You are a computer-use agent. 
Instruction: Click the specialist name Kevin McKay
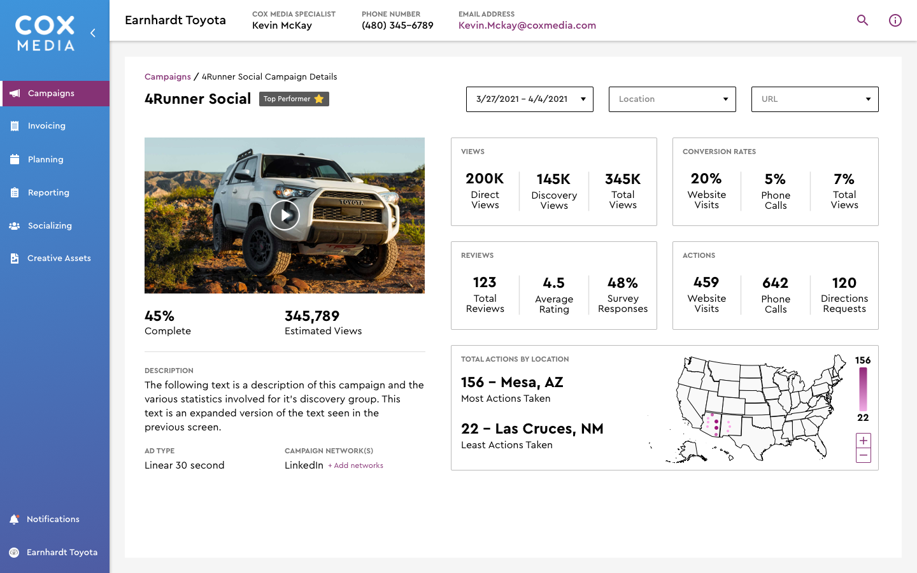(x=282, y=25)
